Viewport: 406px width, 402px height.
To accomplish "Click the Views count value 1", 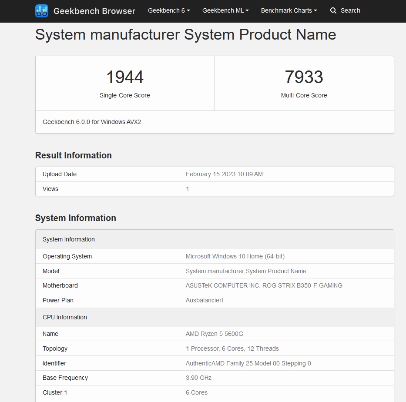I will [188, 189].
